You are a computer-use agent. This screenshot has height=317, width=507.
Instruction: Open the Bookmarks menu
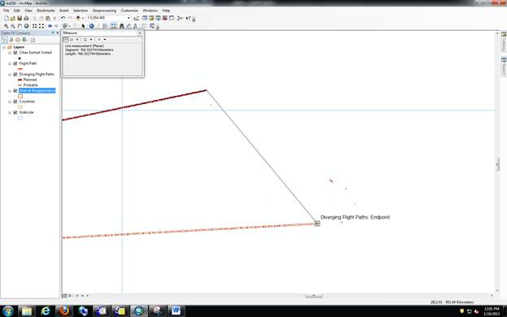point(46,11)
